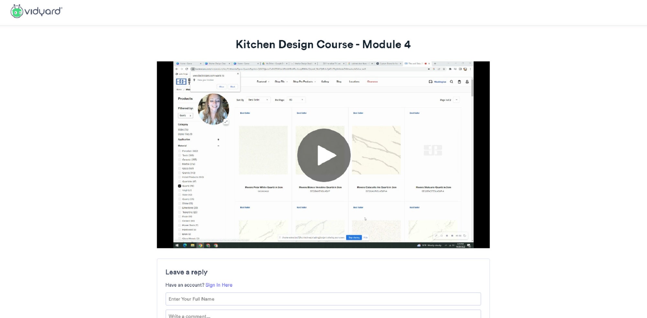Open the Windows Start menu
647x318 pixels.
tap(177, 245)
